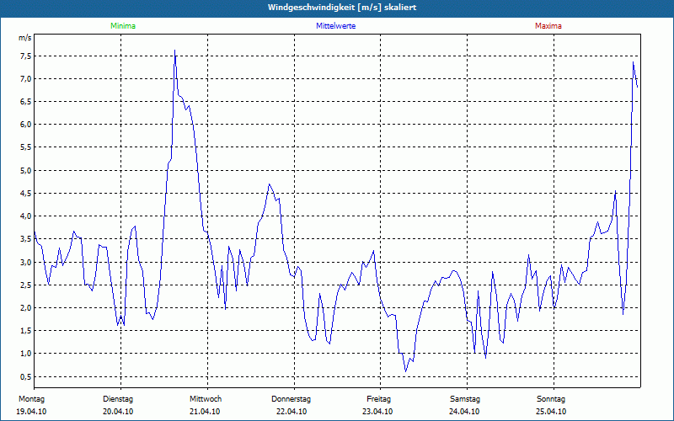Image resolution: width=674 pixels, height=421 pixels.
Task: Click the Maxima legend label
Action: [x=548, y=26]
